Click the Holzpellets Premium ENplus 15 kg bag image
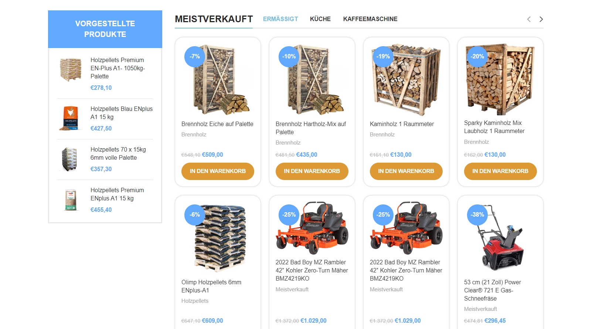Image resolution: width=589 pixels, height=329 pixels. tap(71, 200)
